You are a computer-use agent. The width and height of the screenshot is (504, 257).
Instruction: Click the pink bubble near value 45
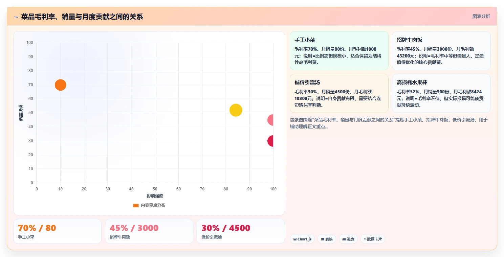pyautogui.click(x=270, y=120)
